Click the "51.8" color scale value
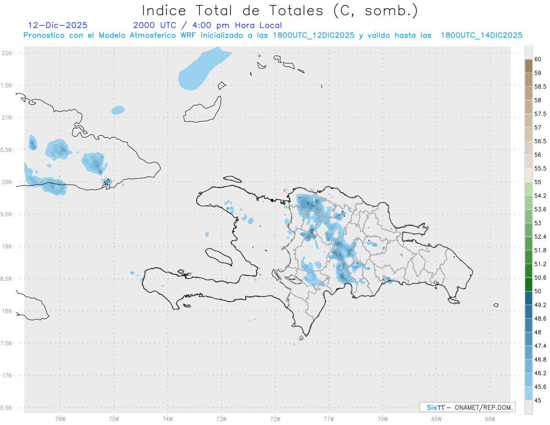 click(x=540, y=250)
